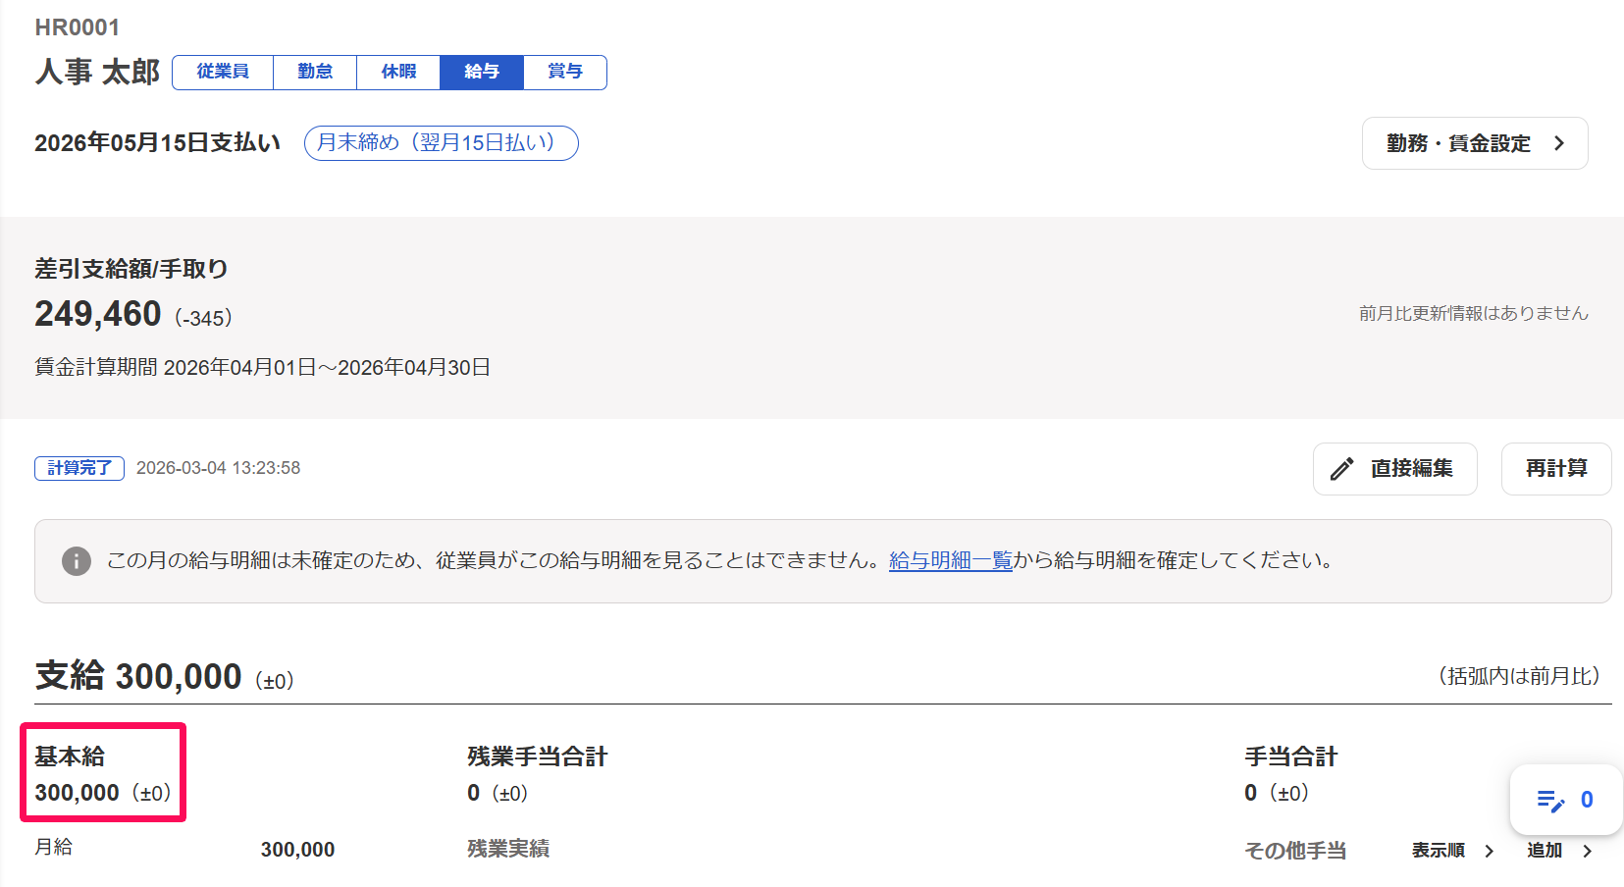This screenshot has width=1624, height=887.
Task: Click 賃金計算期間 date range text
Action: [x=263, y=367]
